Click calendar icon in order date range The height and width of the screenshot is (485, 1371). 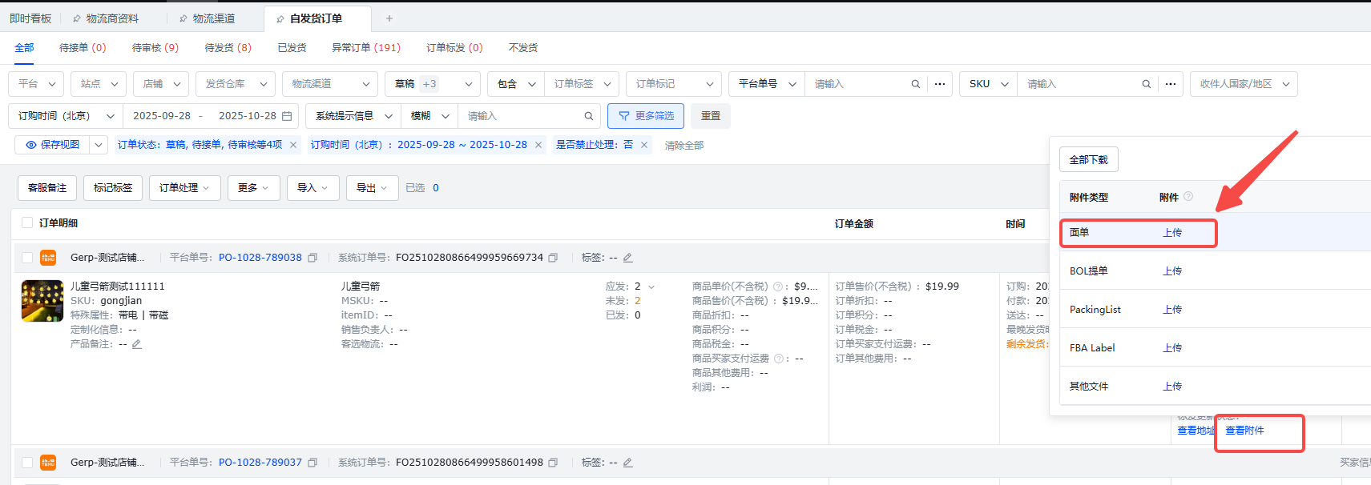click(x=287, y=116)
